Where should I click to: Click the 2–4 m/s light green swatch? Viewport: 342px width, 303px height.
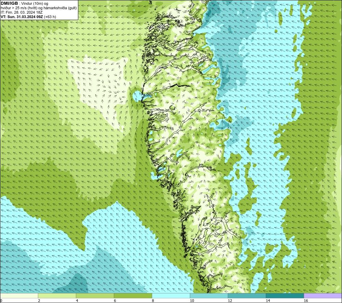coord(57,295)
